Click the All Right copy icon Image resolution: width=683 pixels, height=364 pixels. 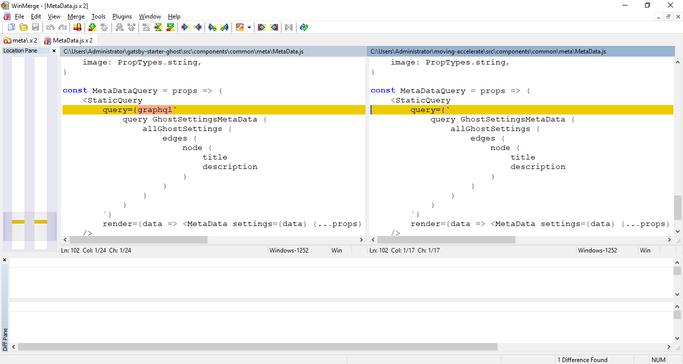click(x=261, y=27)
